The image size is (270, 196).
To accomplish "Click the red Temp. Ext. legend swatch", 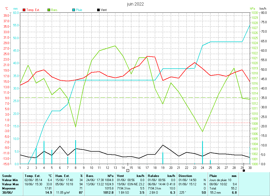I will click(x=24, y=10).
